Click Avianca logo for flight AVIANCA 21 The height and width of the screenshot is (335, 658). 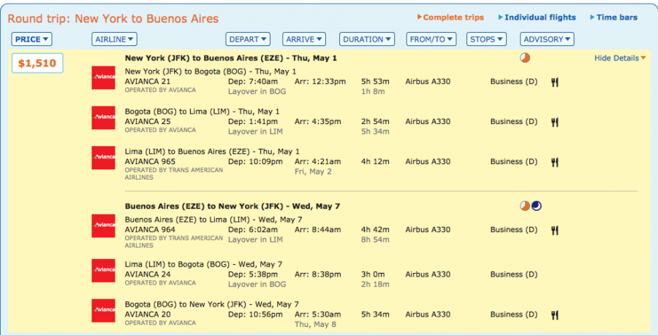(x=103, y=77)
